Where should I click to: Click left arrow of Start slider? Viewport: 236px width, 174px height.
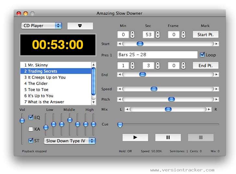pos(119,44)
